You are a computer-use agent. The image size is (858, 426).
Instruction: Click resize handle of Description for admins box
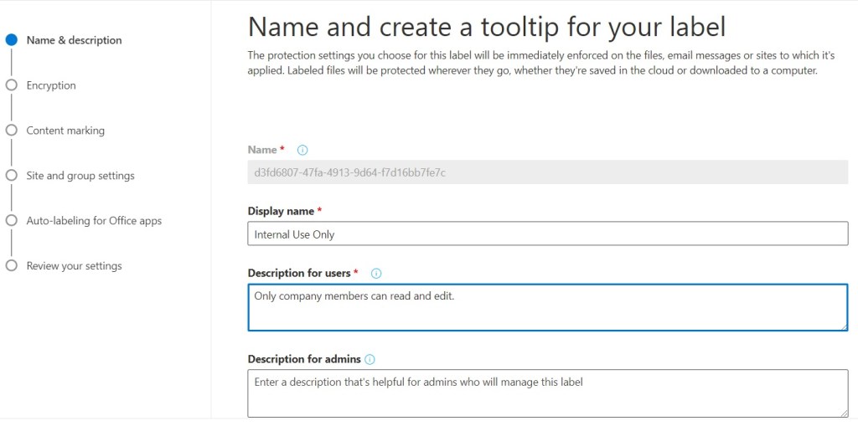tap(843, 412)
